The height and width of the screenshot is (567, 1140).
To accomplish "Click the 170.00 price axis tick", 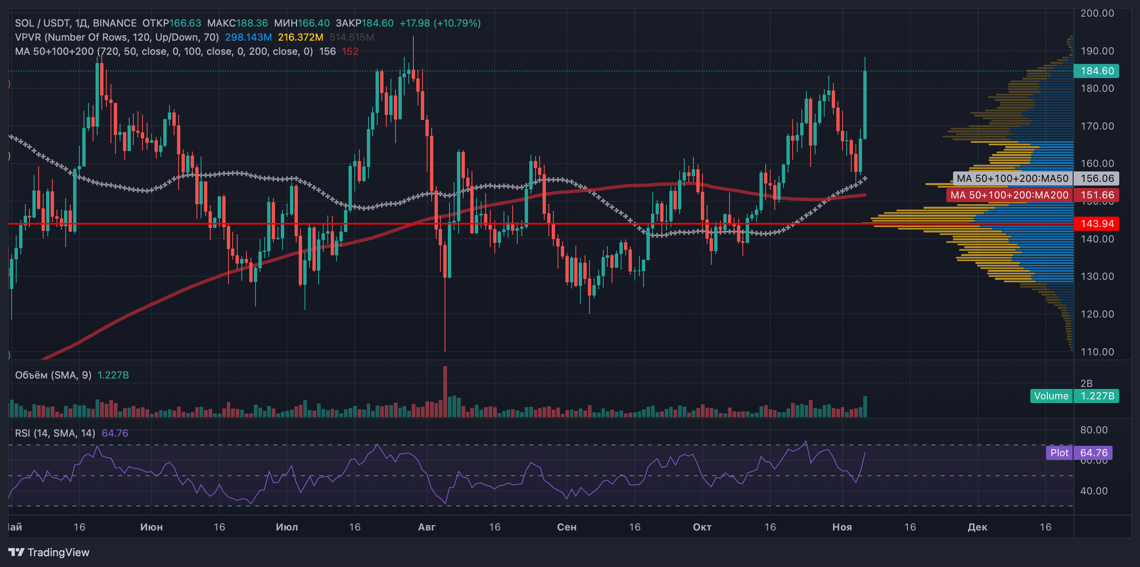I will (1097, 126).
